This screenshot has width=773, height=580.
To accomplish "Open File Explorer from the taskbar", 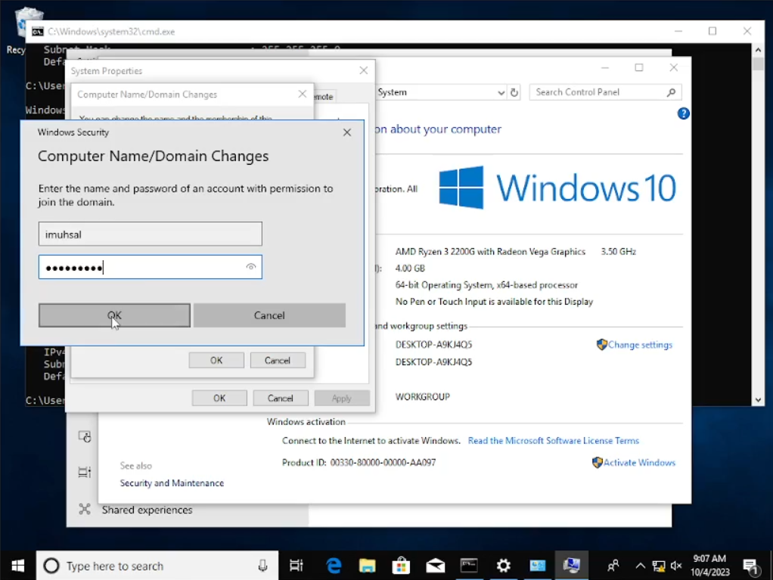I will point(367,566).
